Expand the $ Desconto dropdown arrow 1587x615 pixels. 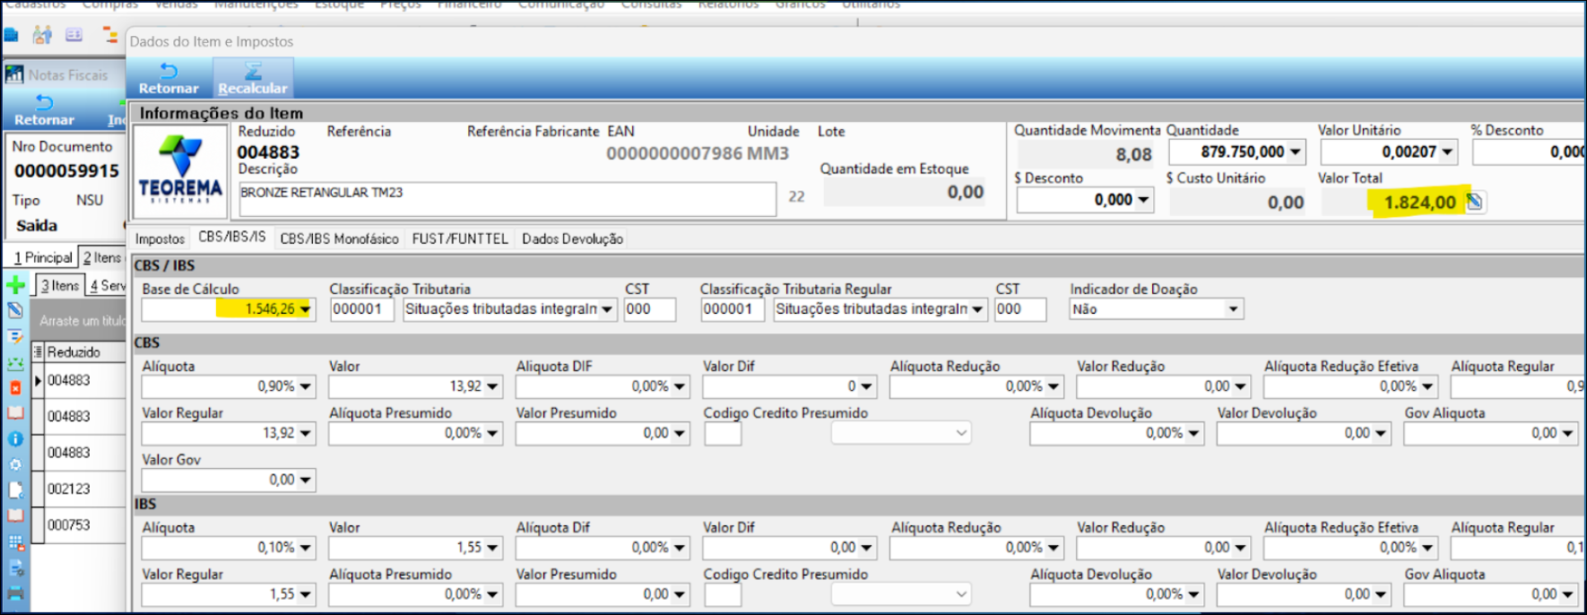point(1143,200)
